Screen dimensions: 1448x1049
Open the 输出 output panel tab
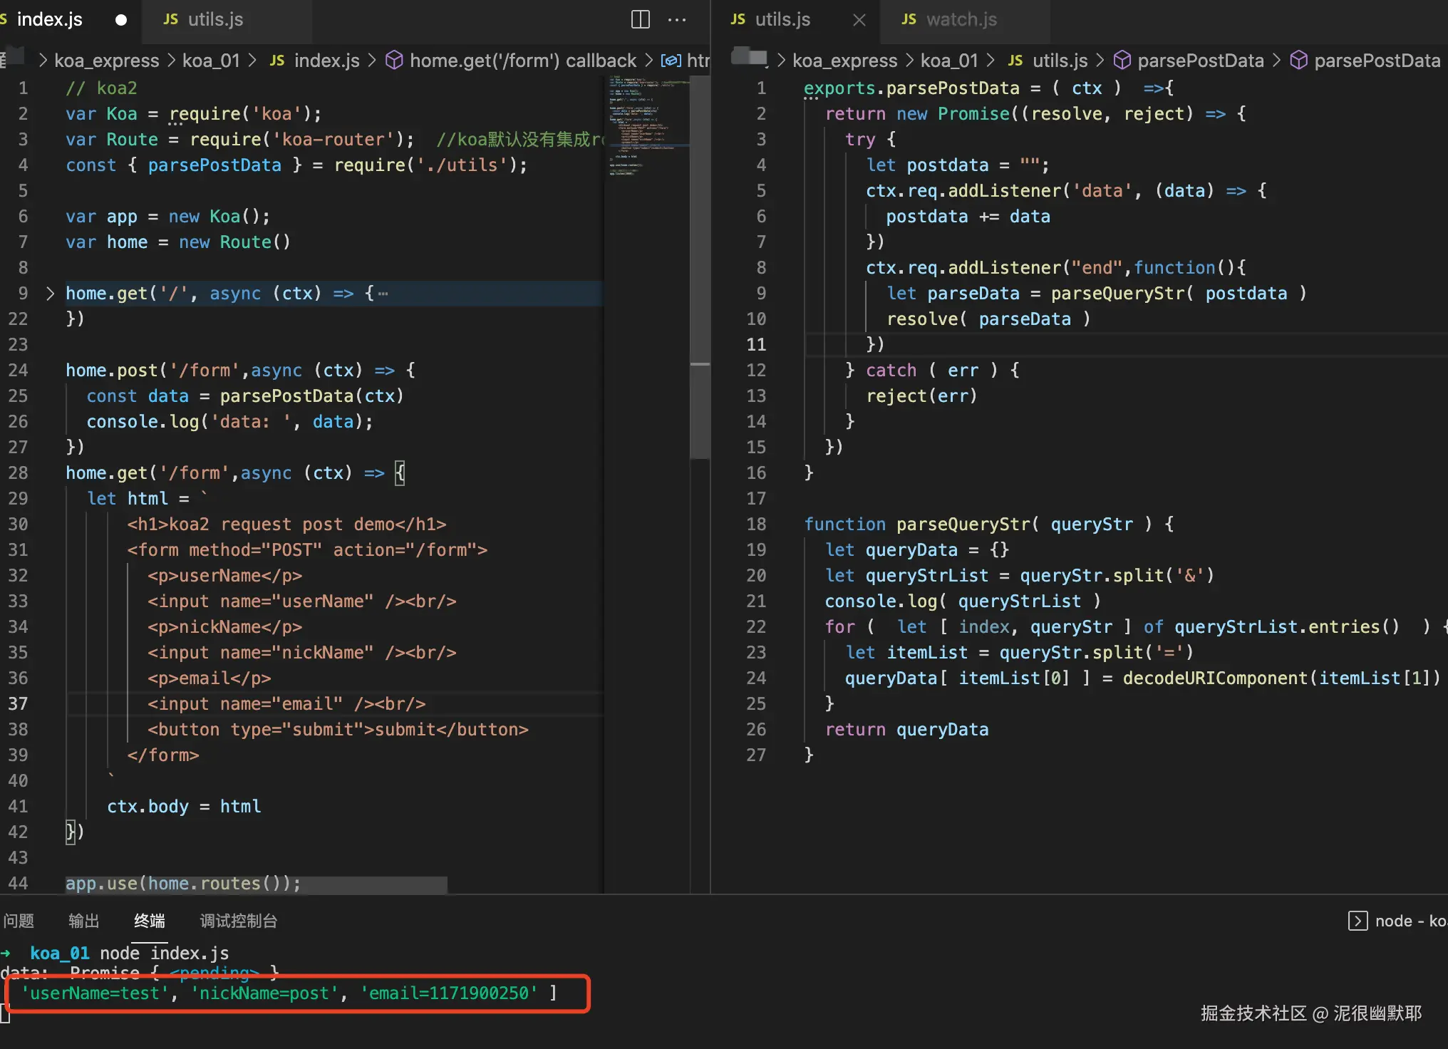point(83,921)
